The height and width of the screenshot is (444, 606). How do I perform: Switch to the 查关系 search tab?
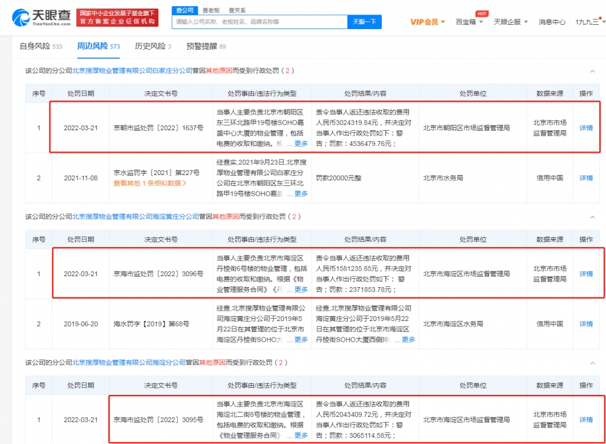click(x=237, y=10)
